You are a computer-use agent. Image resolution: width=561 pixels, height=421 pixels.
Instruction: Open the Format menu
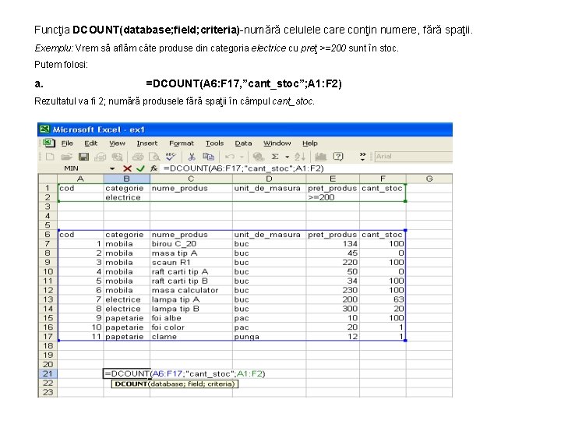click(x=182, y=143)
